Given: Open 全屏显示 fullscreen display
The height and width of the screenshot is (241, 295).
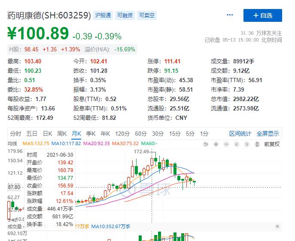Looking at the screenshot, I should pyautogui.click(x=268, y=134).
